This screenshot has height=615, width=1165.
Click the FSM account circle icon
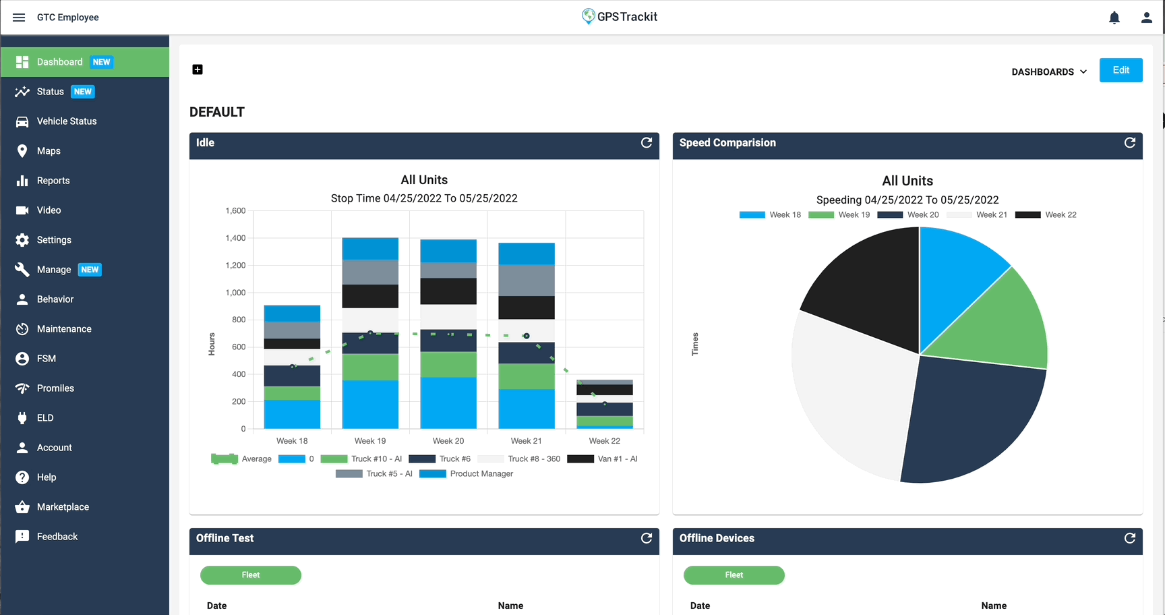click(x=22, y=359)
